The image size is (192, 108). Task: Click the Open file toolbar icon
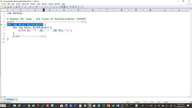tap(5, 7)
